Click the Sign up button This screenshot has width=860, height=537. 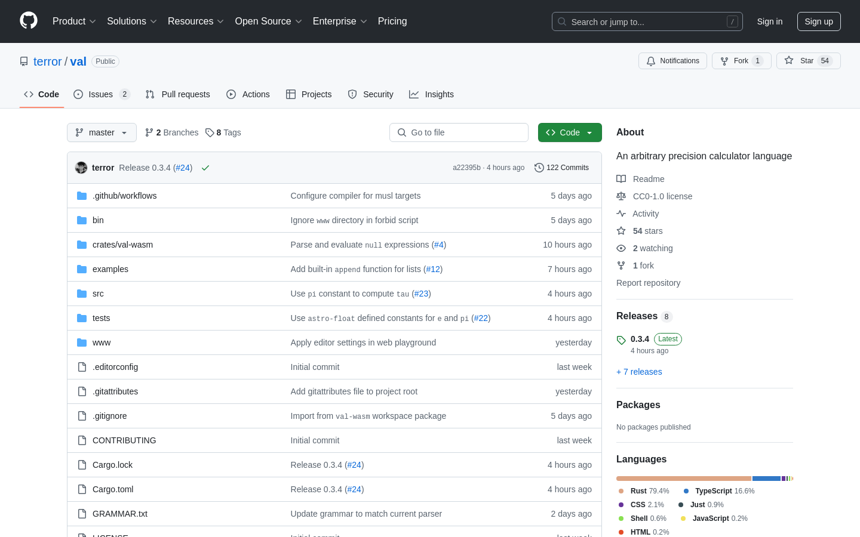[819, 21]
